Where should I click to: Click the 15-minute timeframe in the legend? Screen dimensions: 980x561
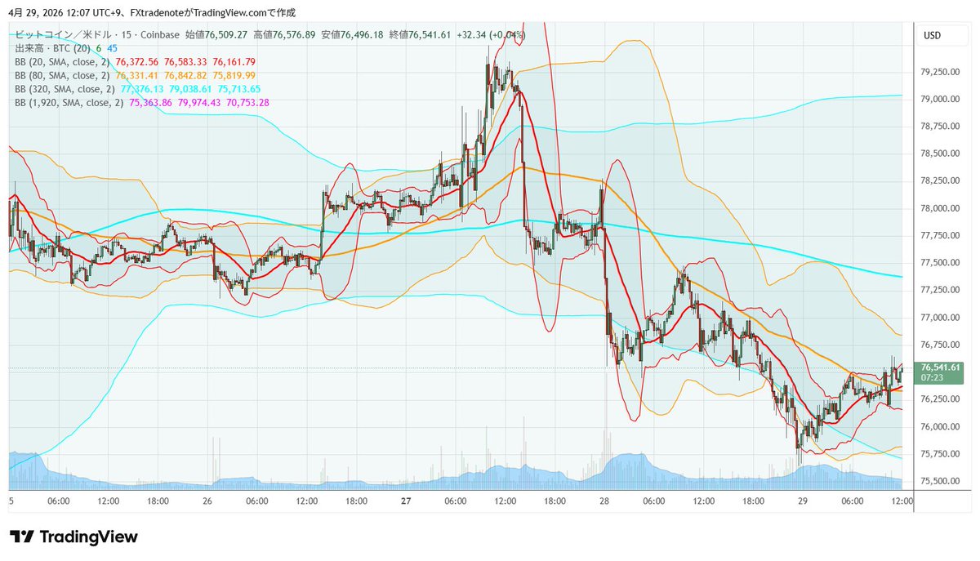click(x=128, y=35)
